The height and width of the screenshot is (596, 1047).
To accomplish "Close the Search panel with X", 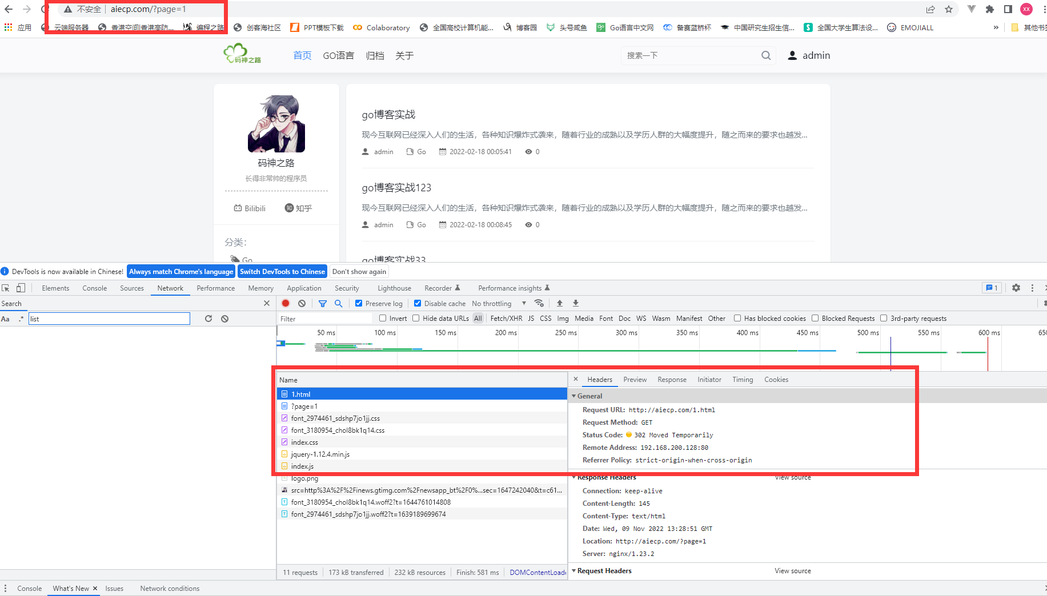I will pos(267,303).
